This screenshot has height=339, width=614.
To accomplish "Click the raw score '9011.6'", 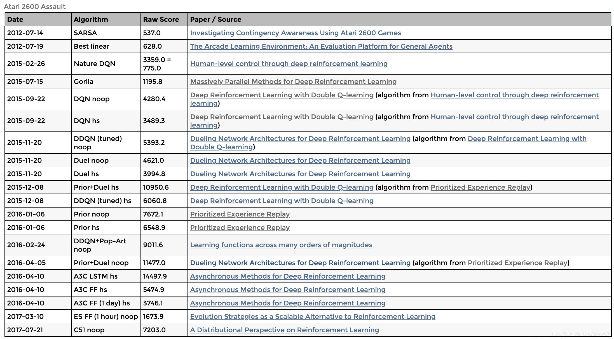I will click(153, 245).
